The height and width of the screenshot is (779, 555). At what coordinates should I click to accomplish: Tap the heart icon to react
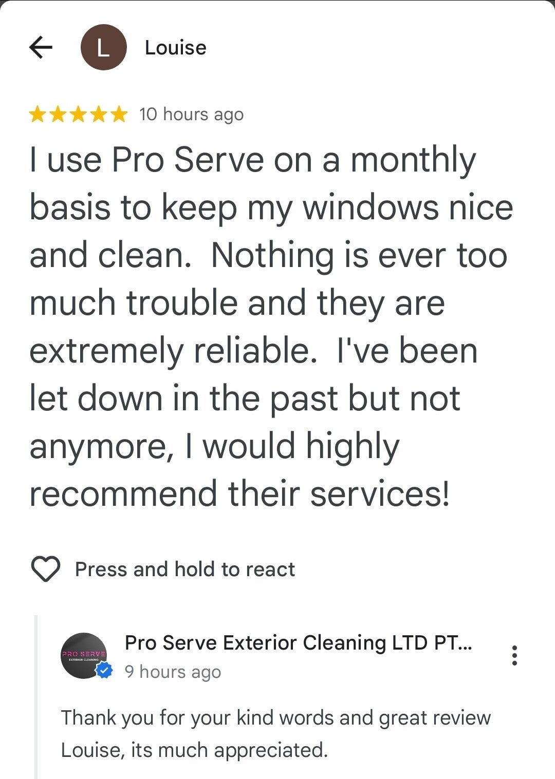tap(46, 569)
